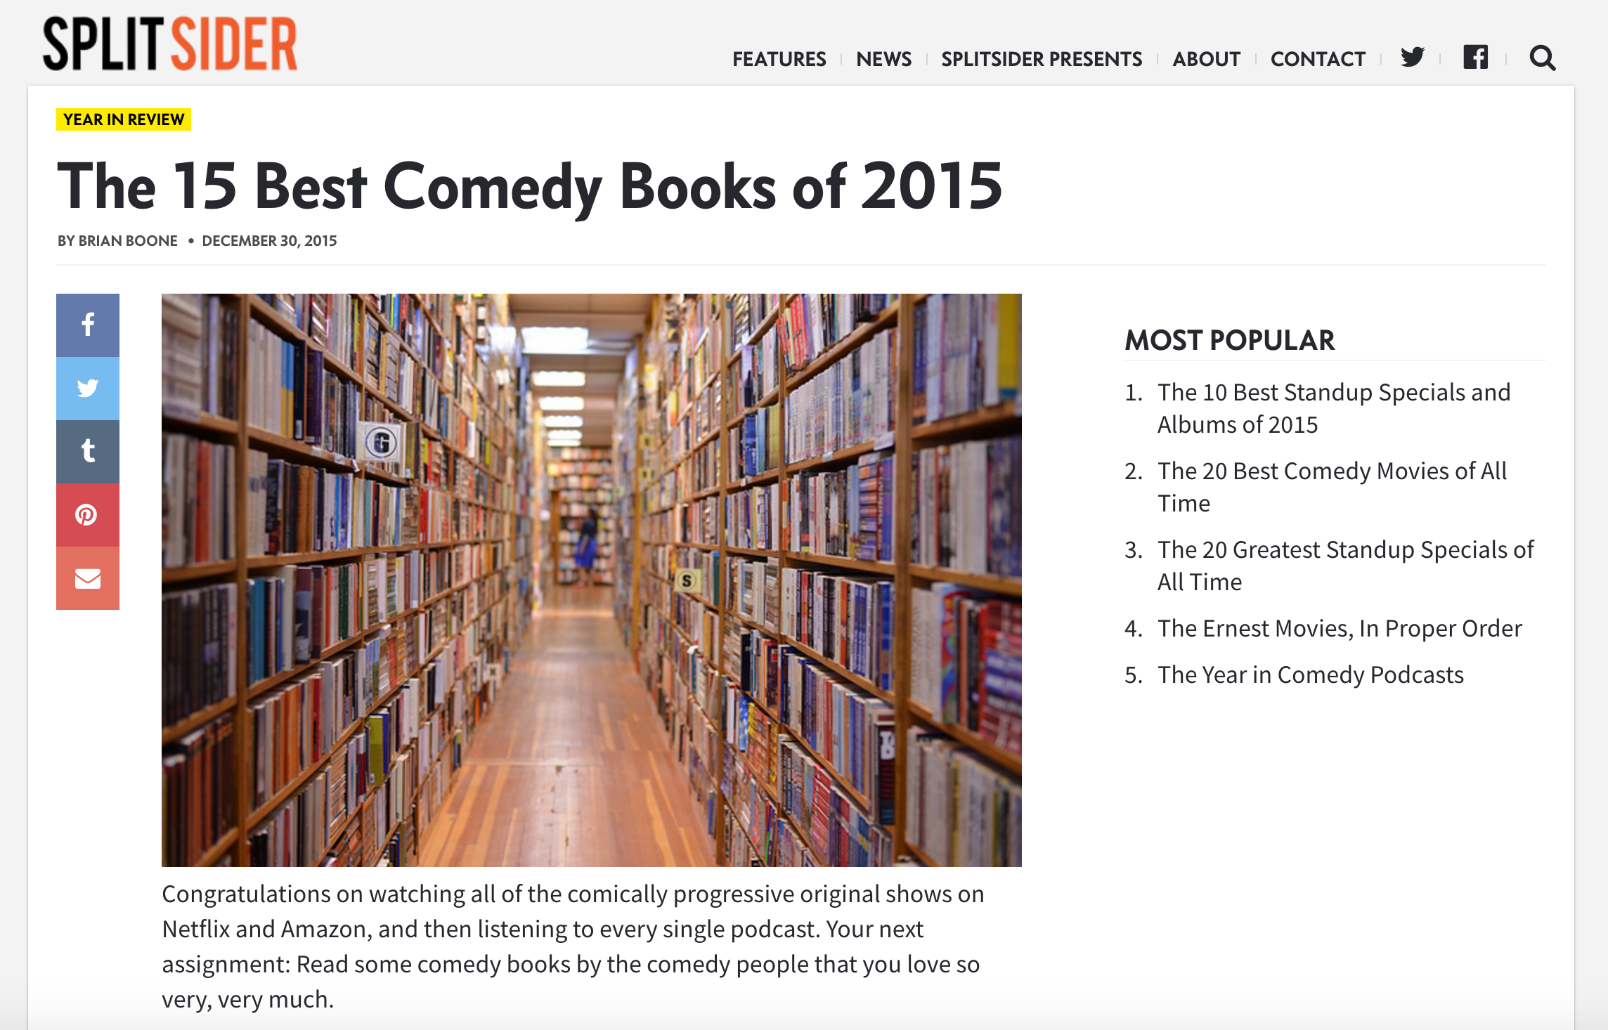Viewport: 1608px width, 1030px height.
Task: Open Splitsider Twitter page from header
Action: point(1412,58)
